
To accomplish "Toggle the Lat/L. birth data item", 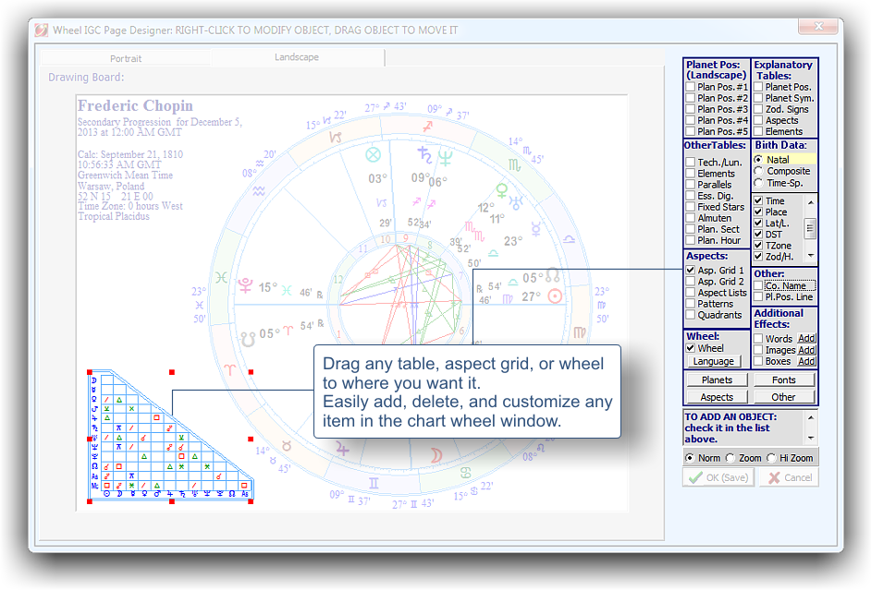I will click(x=758, y=223).
